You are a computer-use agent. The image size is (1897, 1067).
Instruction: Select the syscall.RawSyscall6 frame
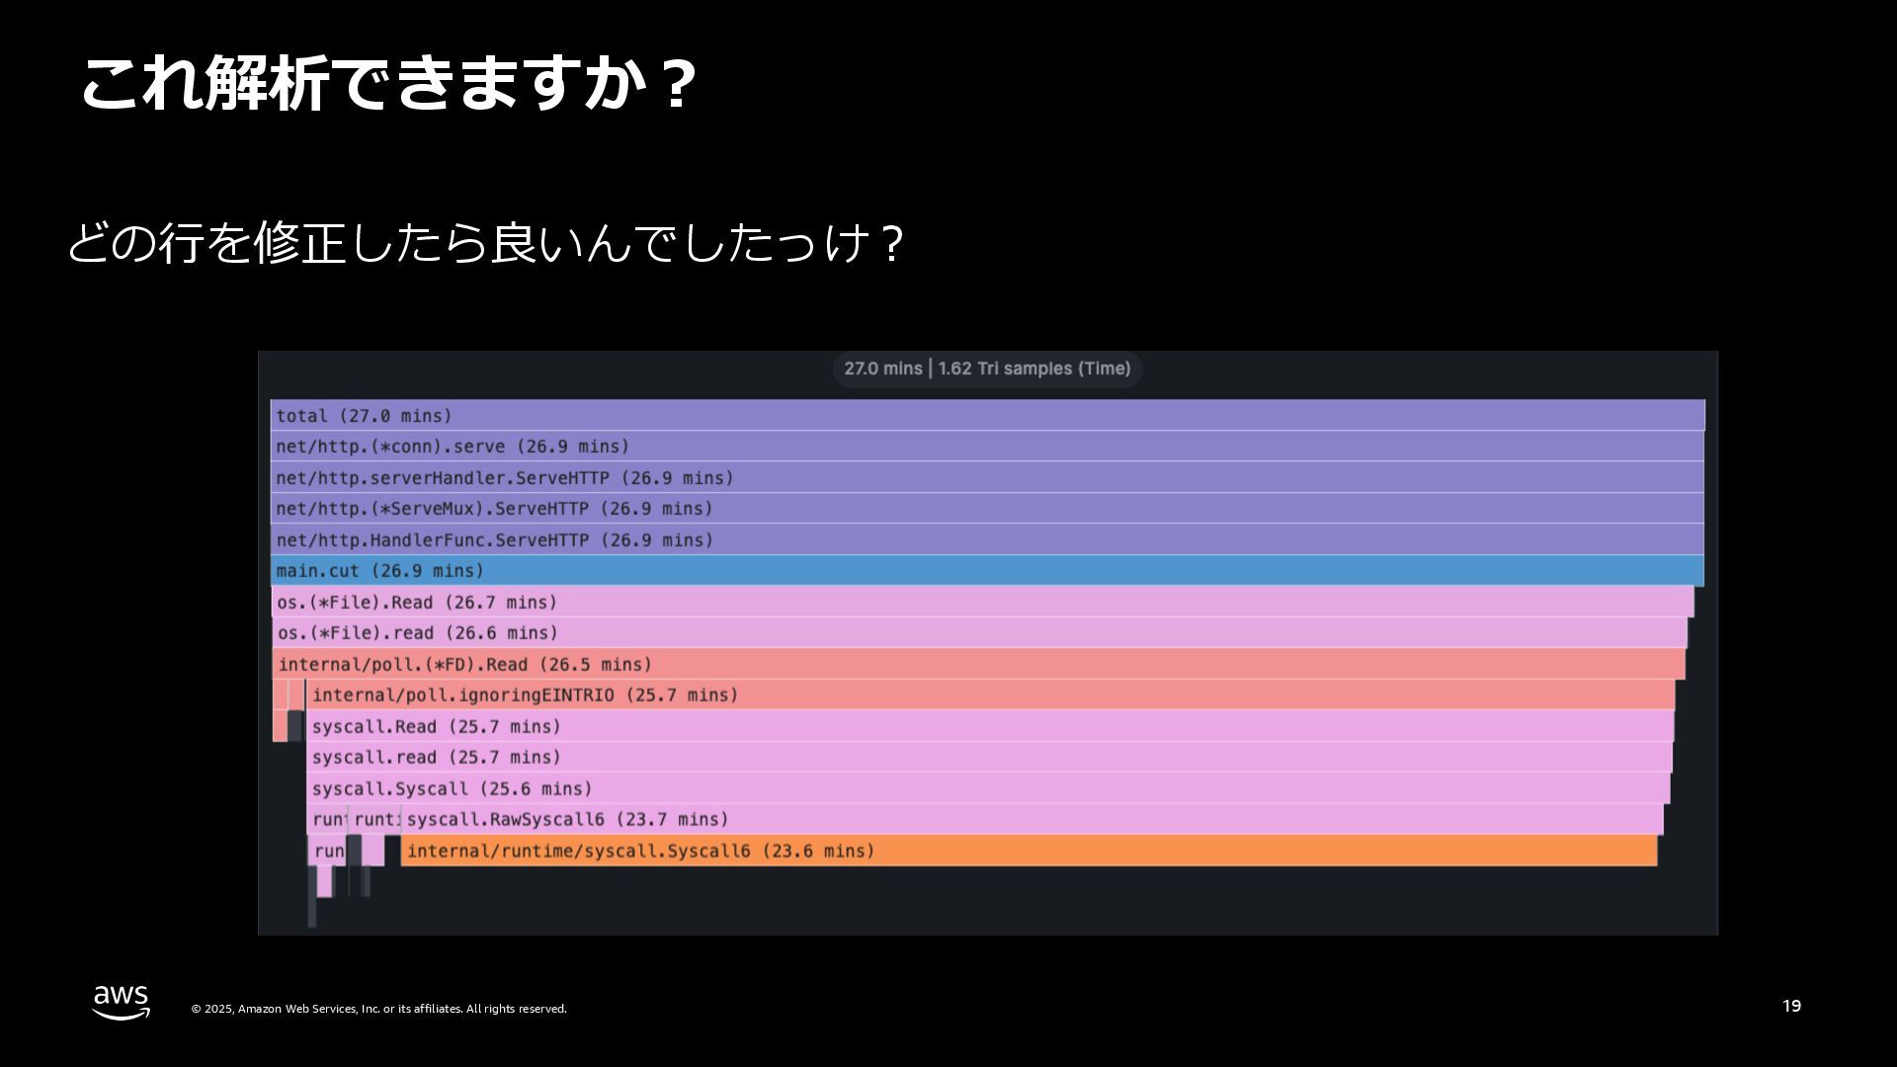1032,820
